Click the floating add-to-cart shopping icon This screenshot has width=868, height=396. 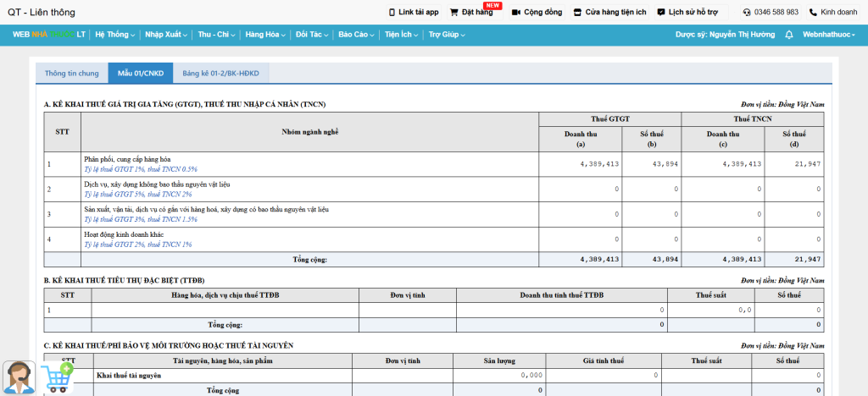point(56,377)
